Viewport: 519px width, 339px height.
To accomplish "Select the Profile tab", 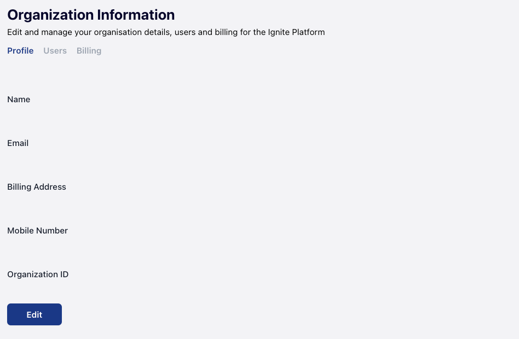I will (20, 51).
